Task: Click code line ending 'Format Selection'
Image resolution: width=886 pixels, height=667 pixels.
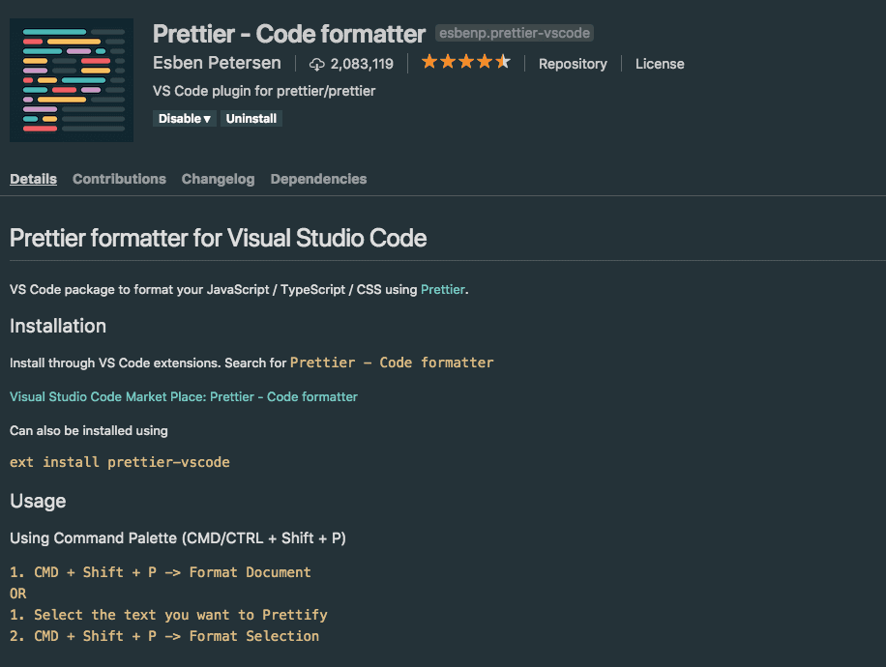Action: click(164, 636)
